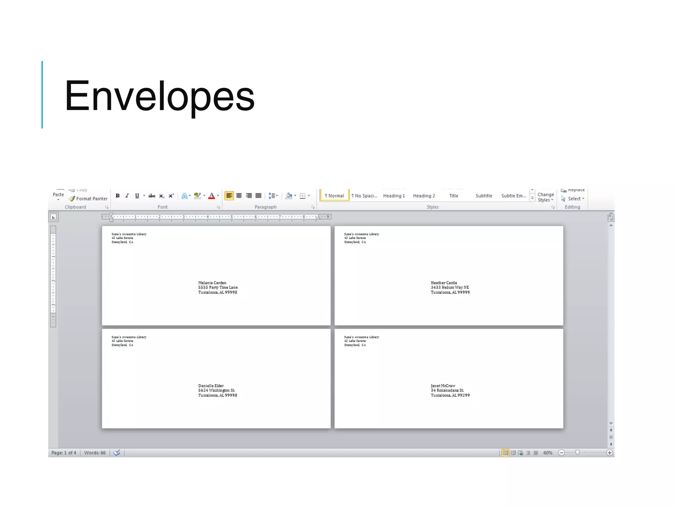Select the No Spacing style
674x506 pixels.
pyautogui.click(x=364, y=196)
